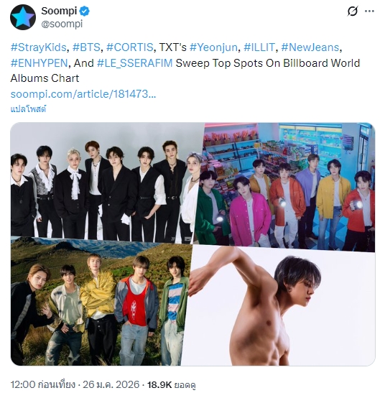The width and height of the screenshot is (385, 393).
Task: Open the #ENHYPEN hashtag
Action: 39,63
